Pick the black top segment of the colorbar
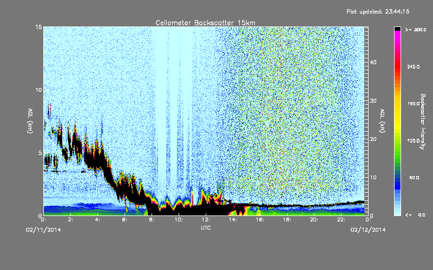 (397, 29)
